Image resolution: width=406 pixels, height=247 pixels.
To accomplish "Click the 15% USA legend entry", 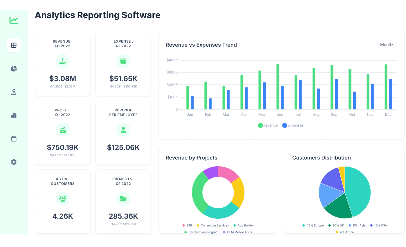I will coord(379,225).
